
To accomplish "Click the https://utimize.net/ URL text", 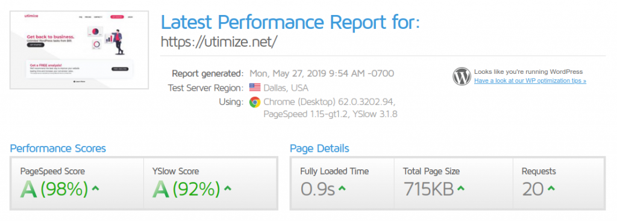I will 219,41.
